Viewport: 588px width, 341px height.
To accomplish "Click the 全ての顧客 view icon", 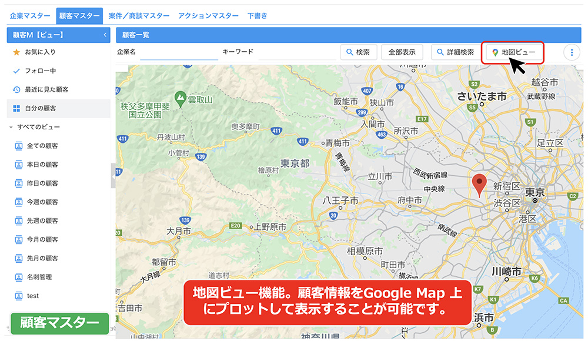I will click(x=18, y=146).
